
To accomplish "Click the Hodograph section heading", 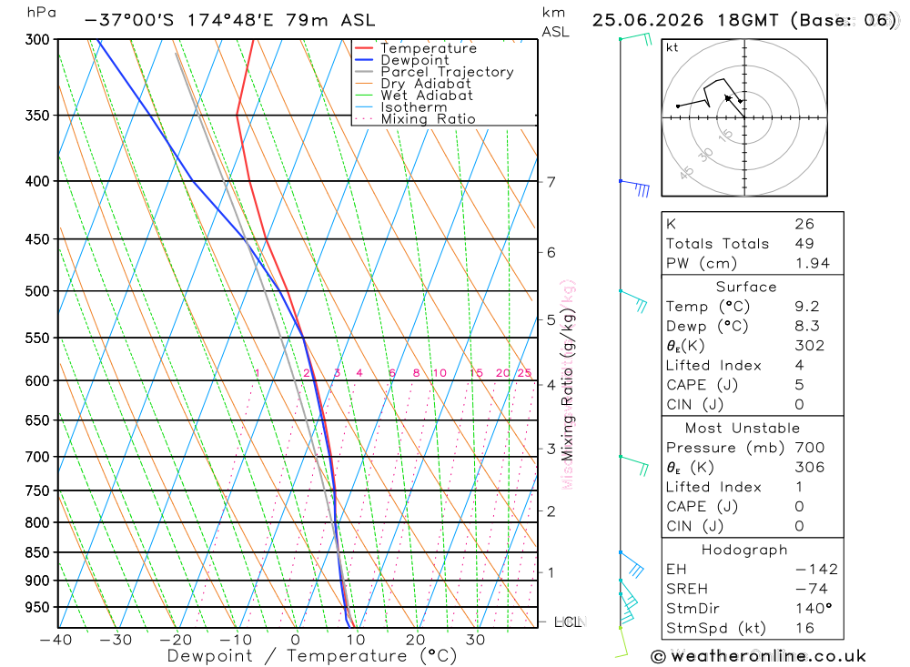I will (x=744, y=550).
